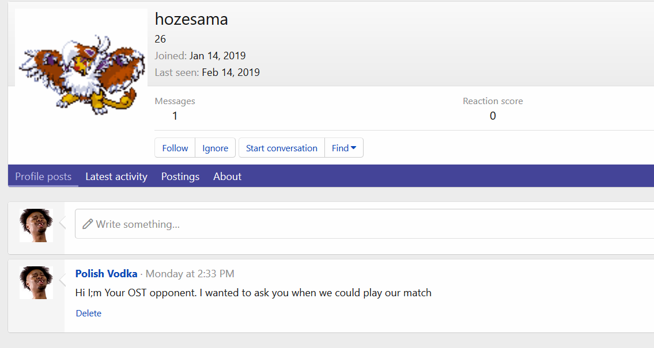This screenshot has height=348, width=654.
Task: Click the hozesama username heading
Action: click(191, 20)
